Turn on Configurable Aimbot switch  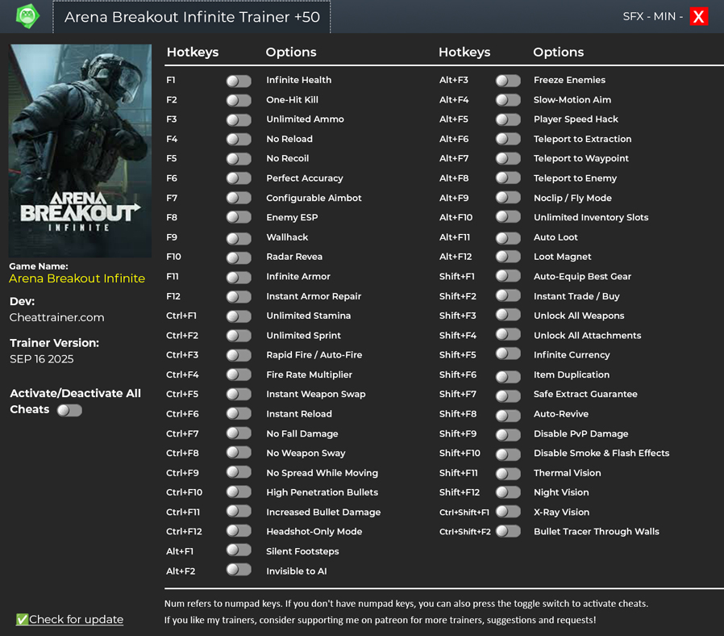coord(239,199)
